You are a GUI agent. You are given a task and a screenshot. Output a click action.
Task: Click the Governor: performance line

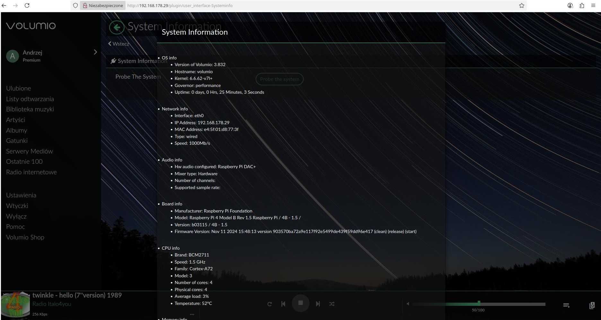pyautogui.click(x=198, y=85)
